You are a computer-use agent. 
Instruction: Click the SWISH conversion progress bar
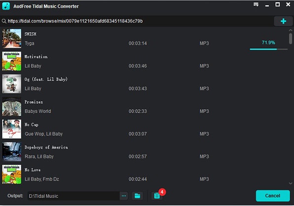(268, 49)
